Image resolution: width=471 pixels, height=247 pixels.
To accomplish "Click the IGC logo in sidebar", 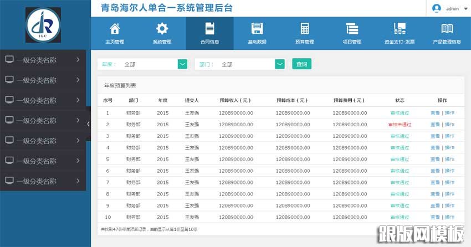I will click(43, 24).
